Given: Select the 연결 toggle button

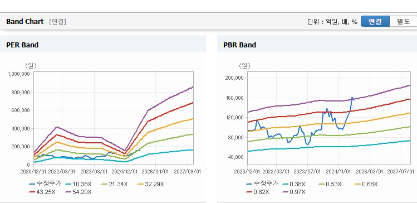Looking at the screenshot, I should 375,22.
